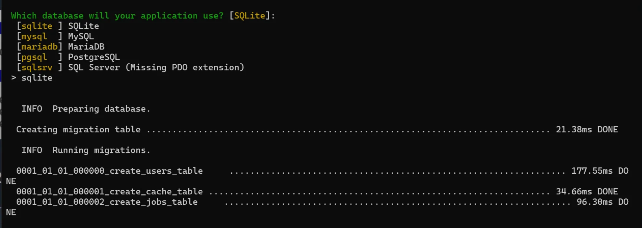Click the PostgreSQL label text

coord(94,57)
